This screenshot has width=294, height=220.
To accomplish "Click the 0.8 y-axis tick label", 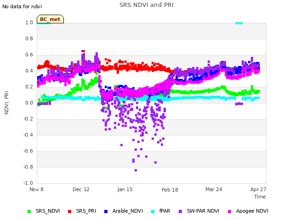I will [29, 38].
